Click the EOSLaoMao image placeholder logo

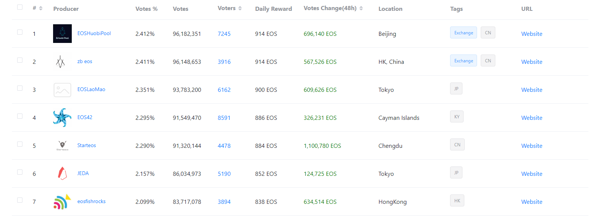point(62,90)
